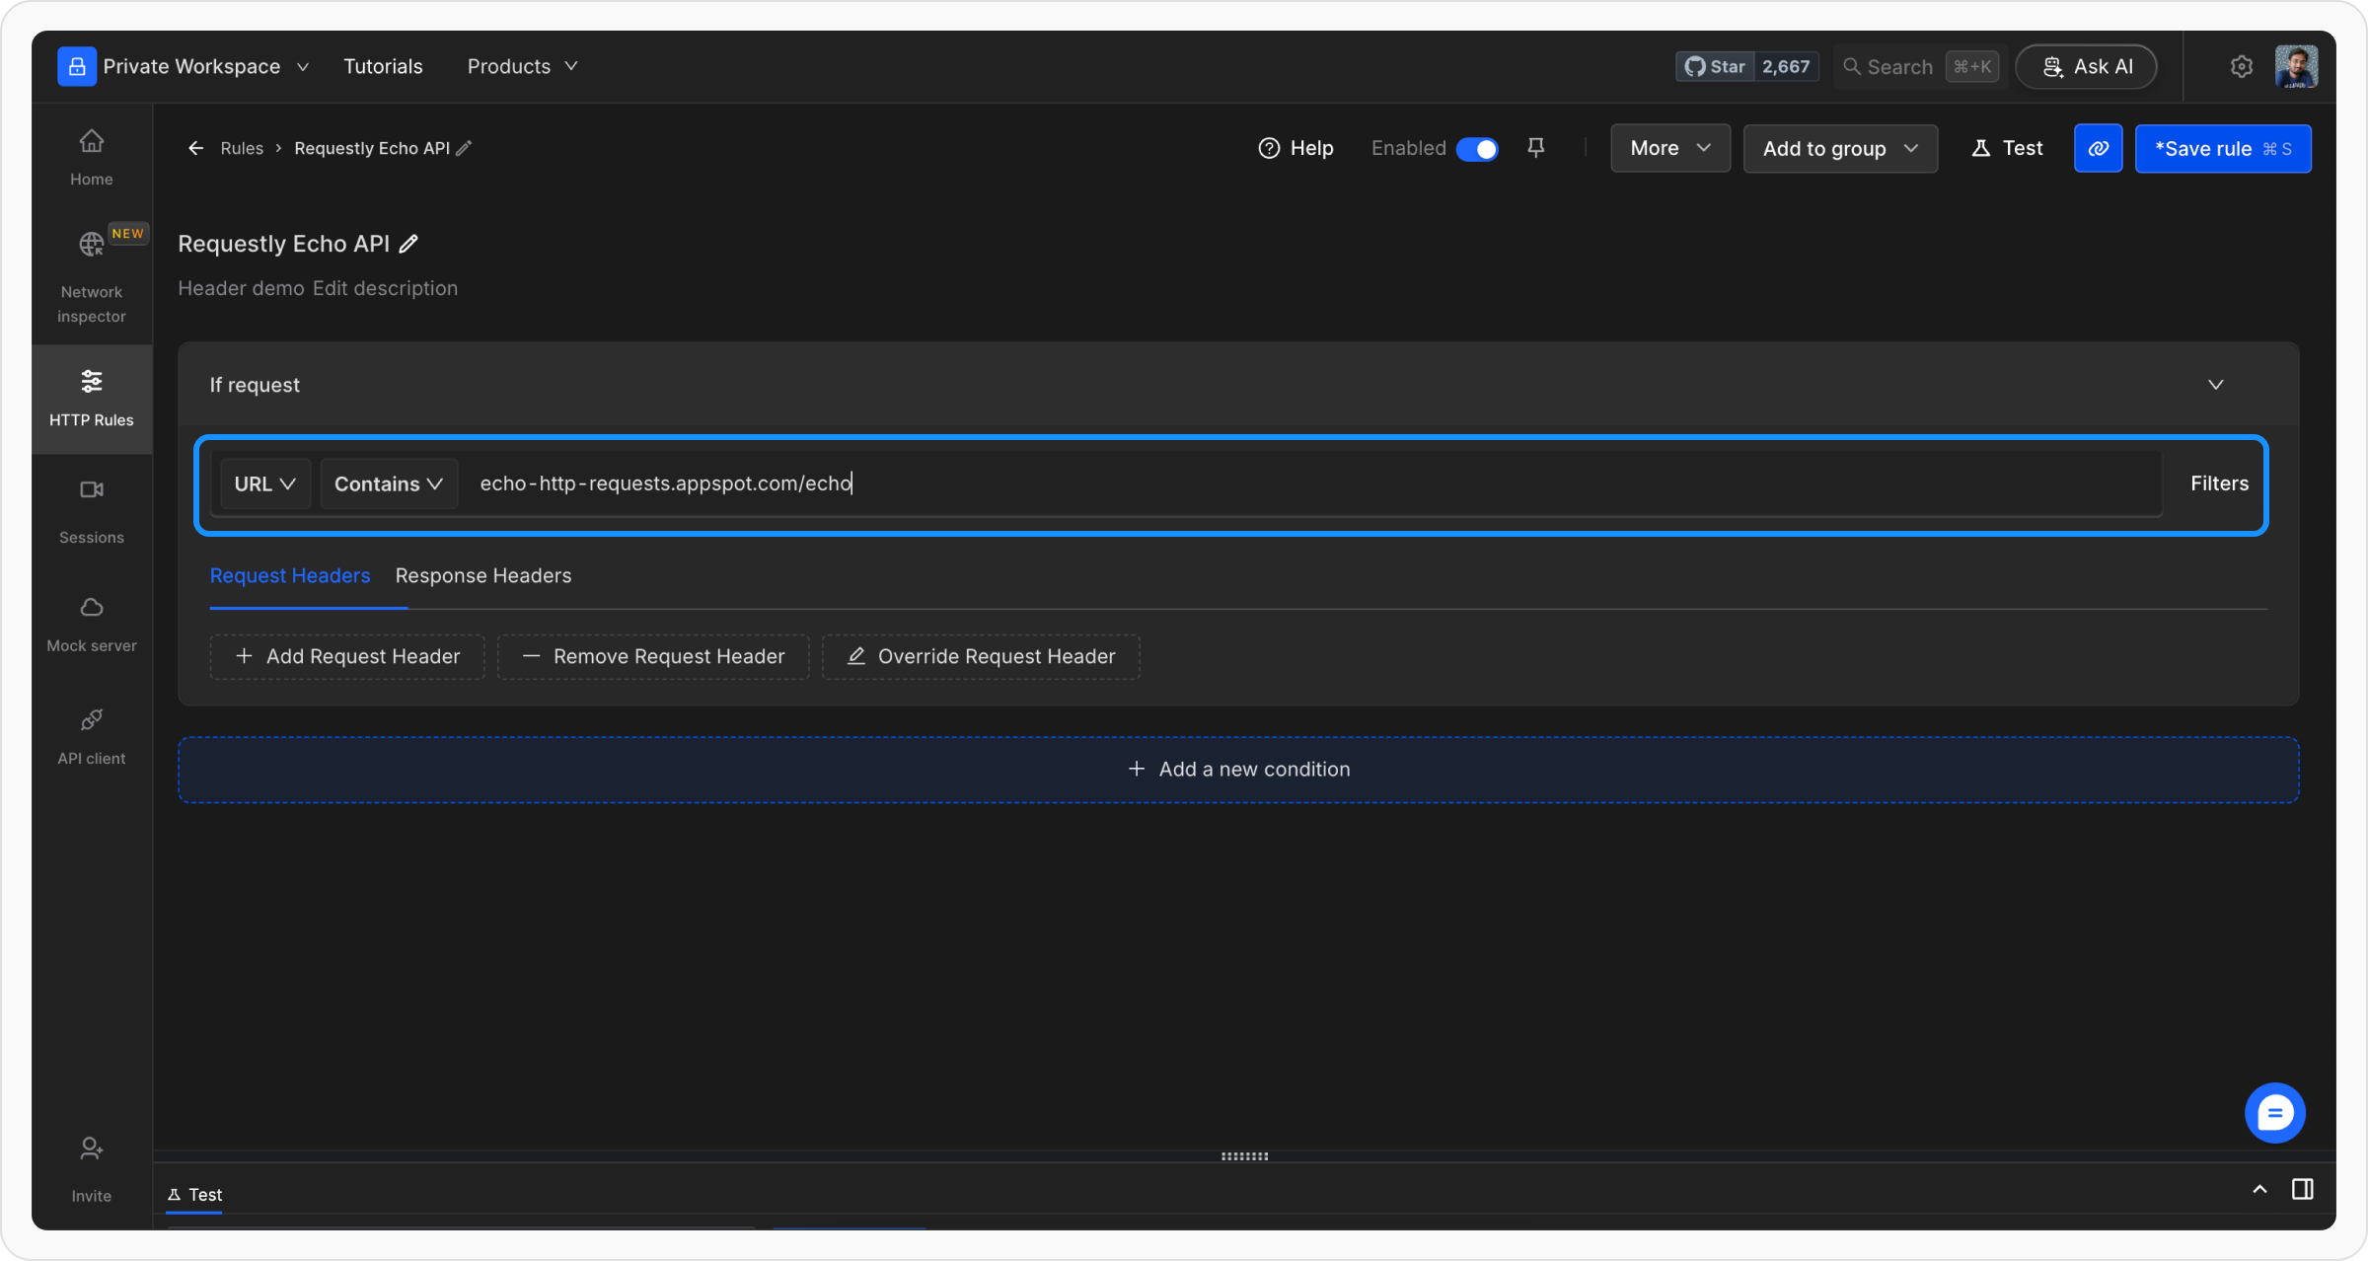
Task: Click the settings gear icon
Action: click(x=2241, y=66)
